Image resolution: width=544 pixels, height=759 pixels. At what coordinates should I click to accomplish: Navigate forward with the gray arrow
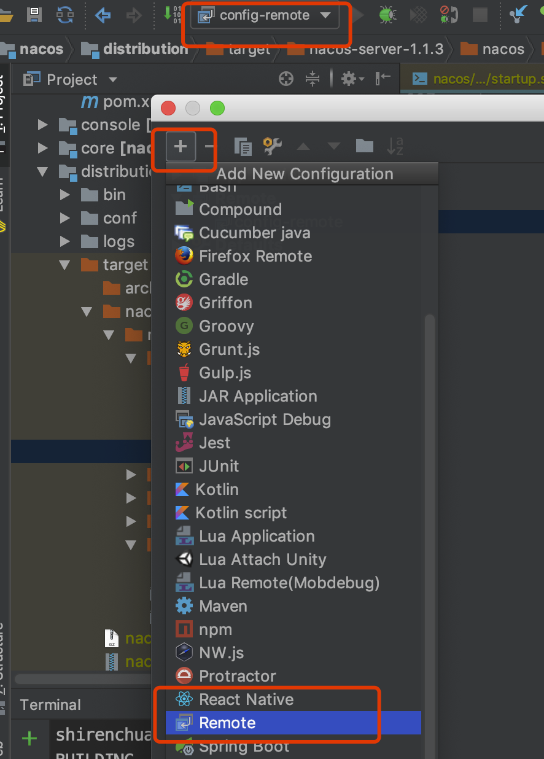pos(133,15)
